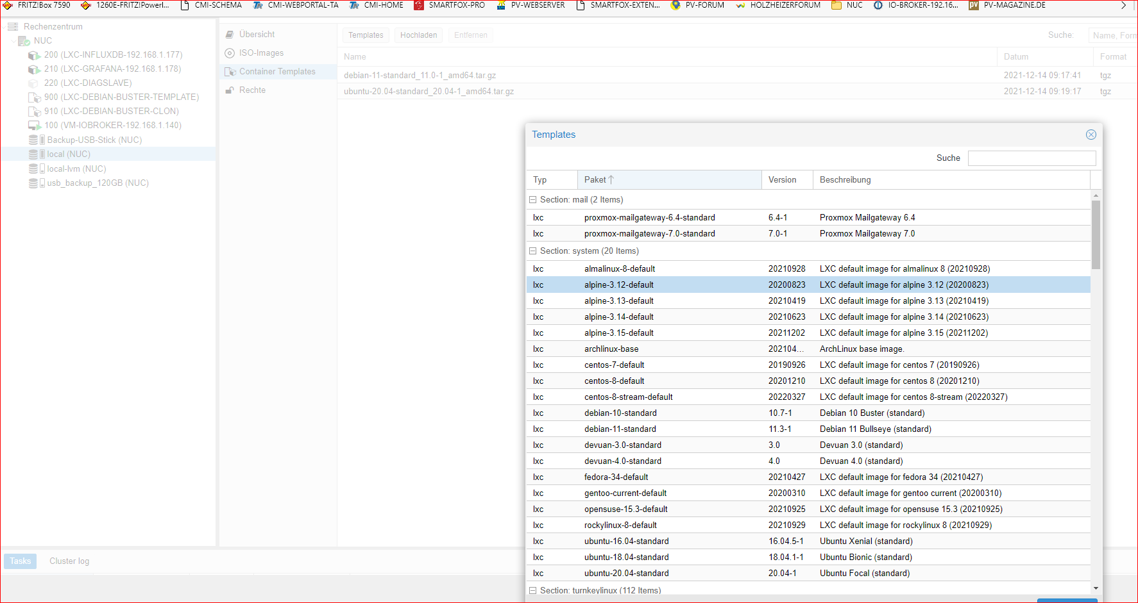1138x603 pixels.
Task: Select VM 100 IOBROKER monitor icon
Action: (x=34, y=126)
